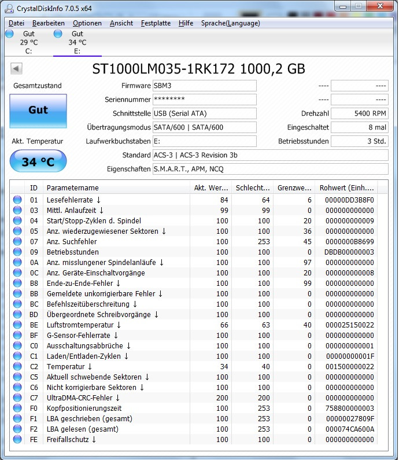Go to previous disk with the left arrow button
399x460 pixels.
pyautogui.click(x=16, y=69)
